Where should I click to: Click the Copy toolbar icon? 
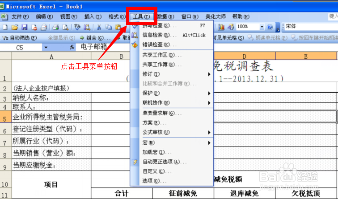coord(109,27)
